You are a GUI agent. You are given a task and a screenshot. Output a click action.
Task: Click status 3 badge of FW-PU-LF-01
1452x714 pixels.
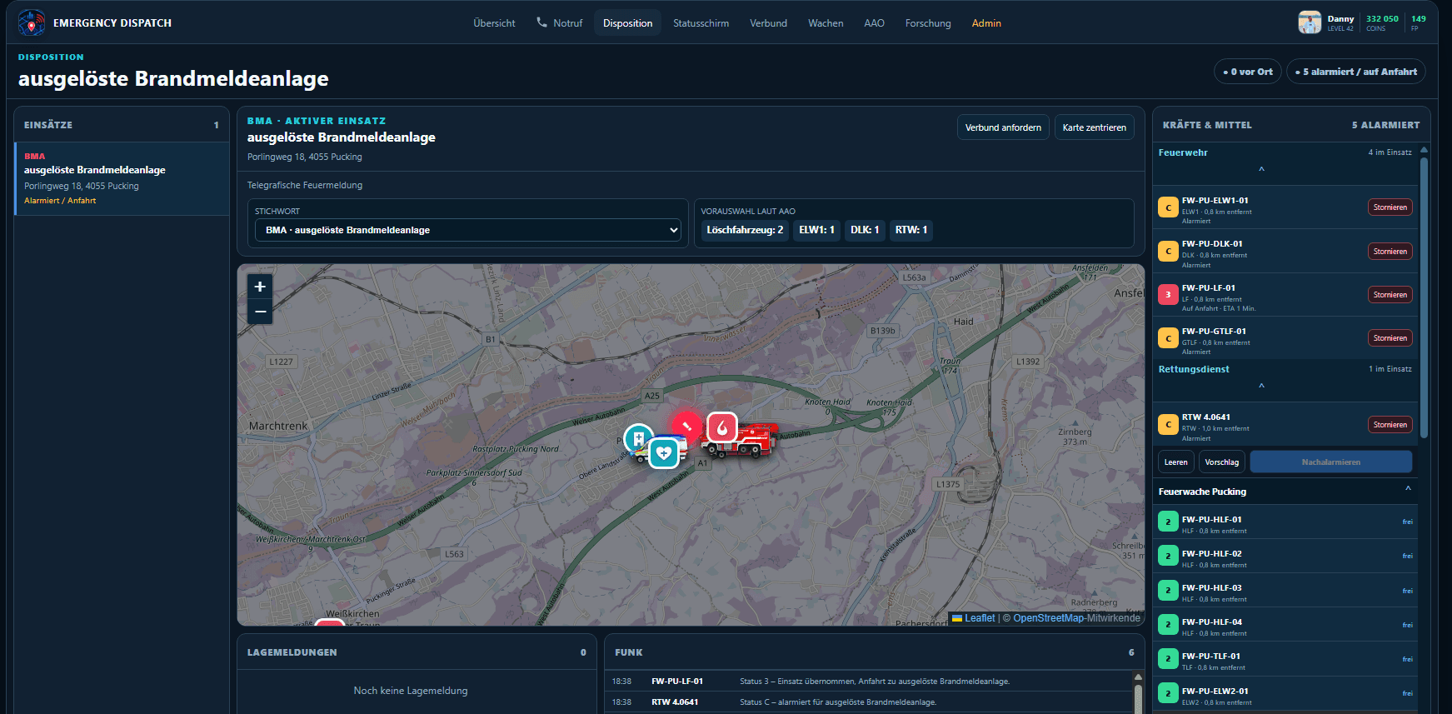click(1168, 294)
